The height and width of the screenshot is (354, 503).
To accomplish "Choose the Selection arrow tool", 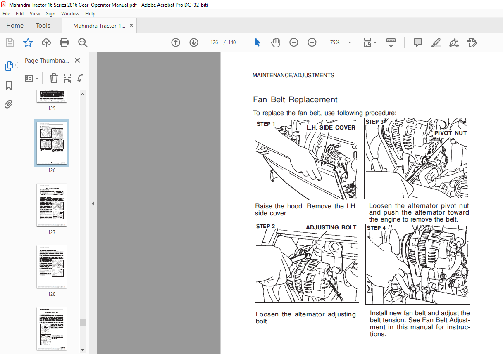I will tap(257, 42).
